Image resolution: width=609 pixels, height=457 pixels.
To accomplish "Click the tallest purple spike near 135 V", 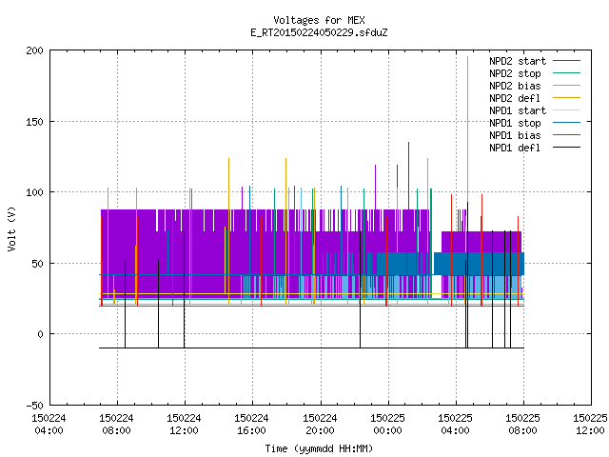I will 408,175.
